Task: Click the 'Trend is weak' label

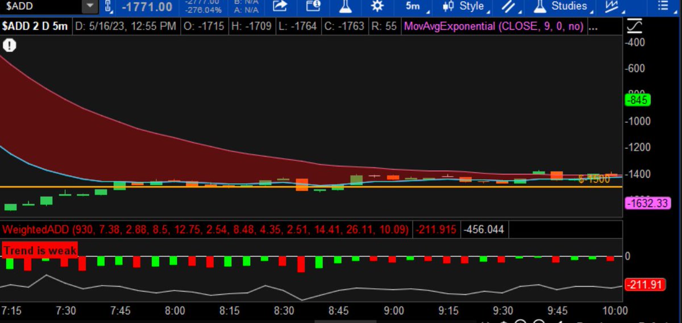Action: pos(40,250)
